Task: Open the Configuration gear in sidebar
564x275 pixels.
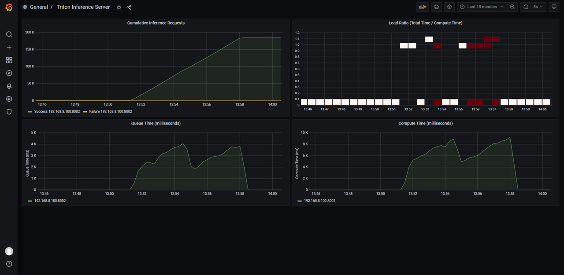Action: pyautogui.click(x=9, y=99)
